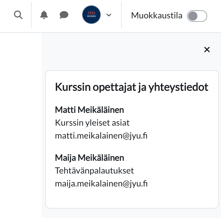This screenshot has width=221, height=218.
Task: Click the white main content area on the left
Action: (20, 123)
